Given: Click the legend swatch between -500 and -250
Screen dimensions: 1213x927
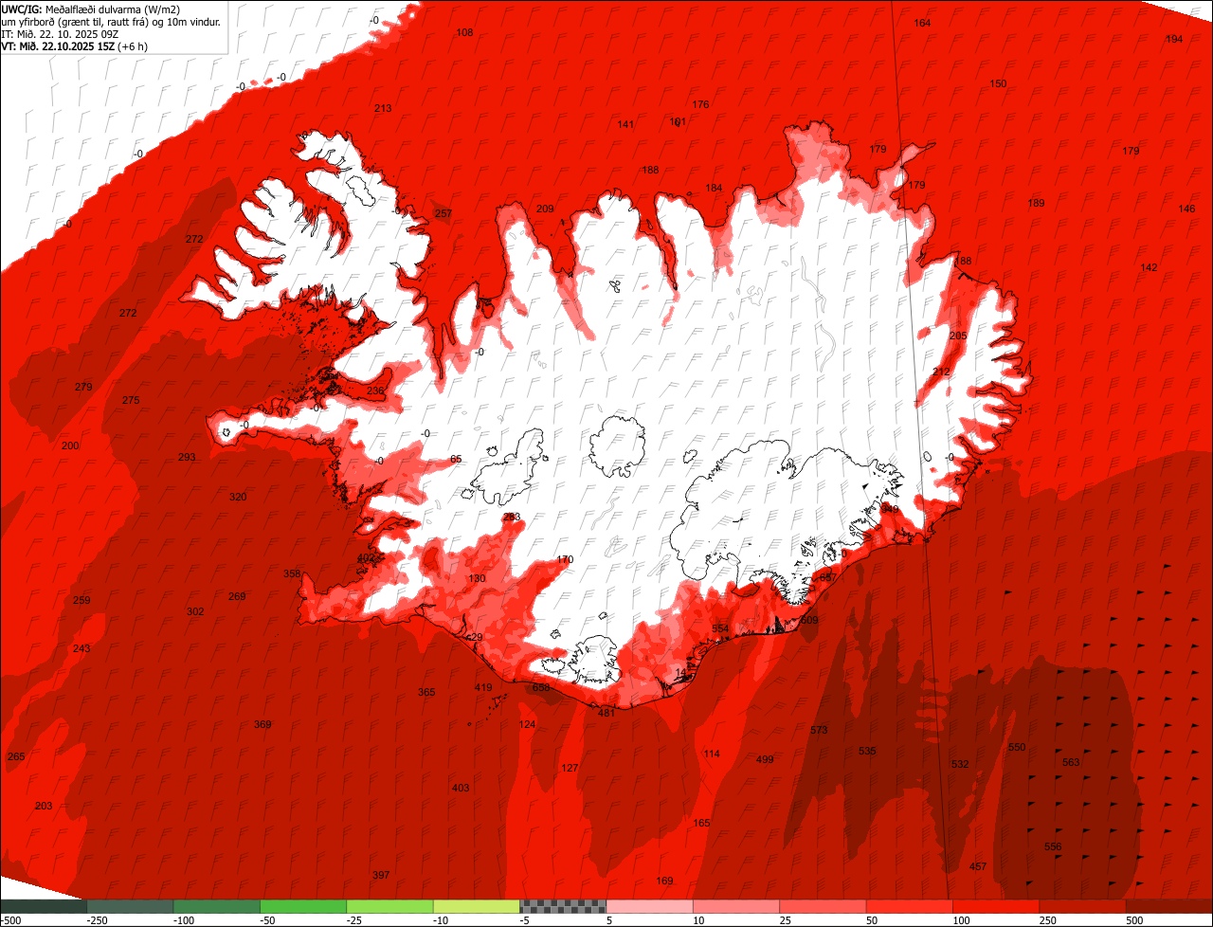Looking at the screenshot, I should [43, 906].
